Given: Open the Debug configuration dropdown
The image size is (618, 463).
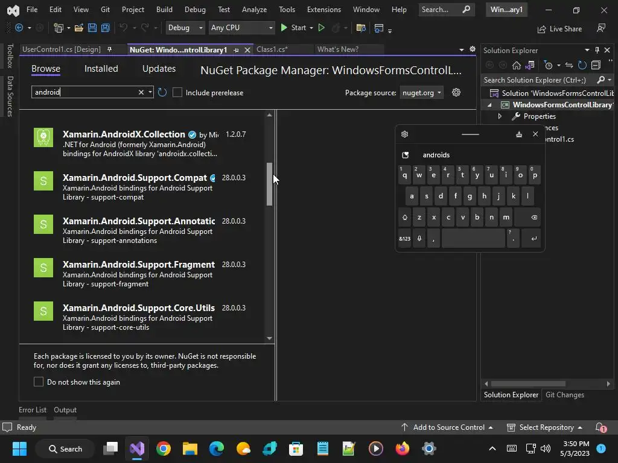Looking at the screenshot, I should pyautogui.click(x=185, y=28).
